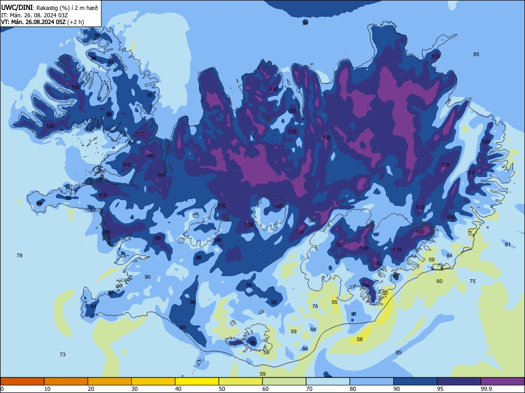Select the '75' humidity value in the southeast sea

[472, 281]
